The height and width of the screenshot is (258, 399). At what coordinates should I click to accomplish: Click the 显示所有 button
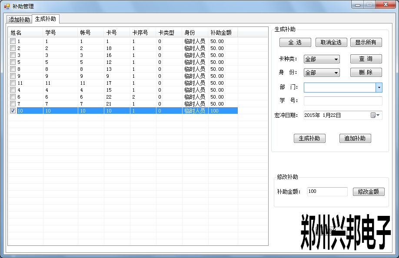366,43
